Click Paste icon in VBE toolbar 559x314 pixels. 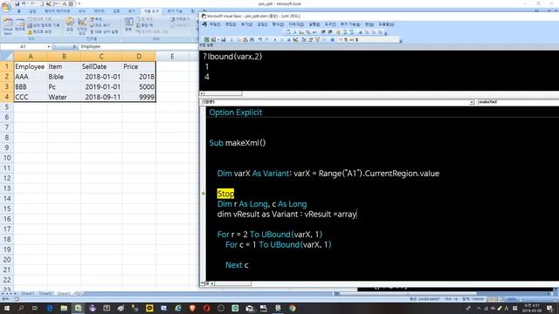pos(245,39)
